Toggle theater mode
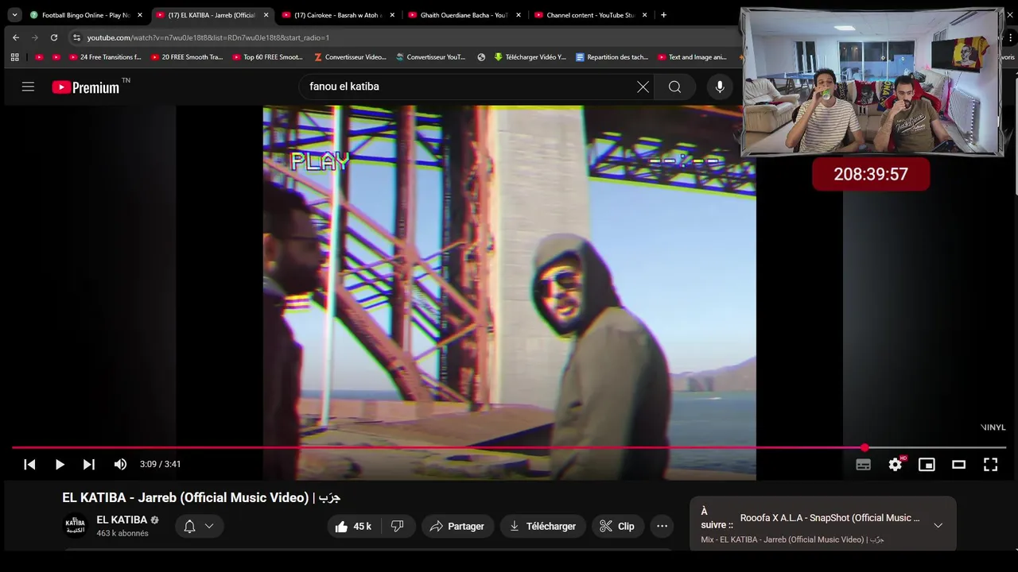1018x572 pixels. coord(958,465)
